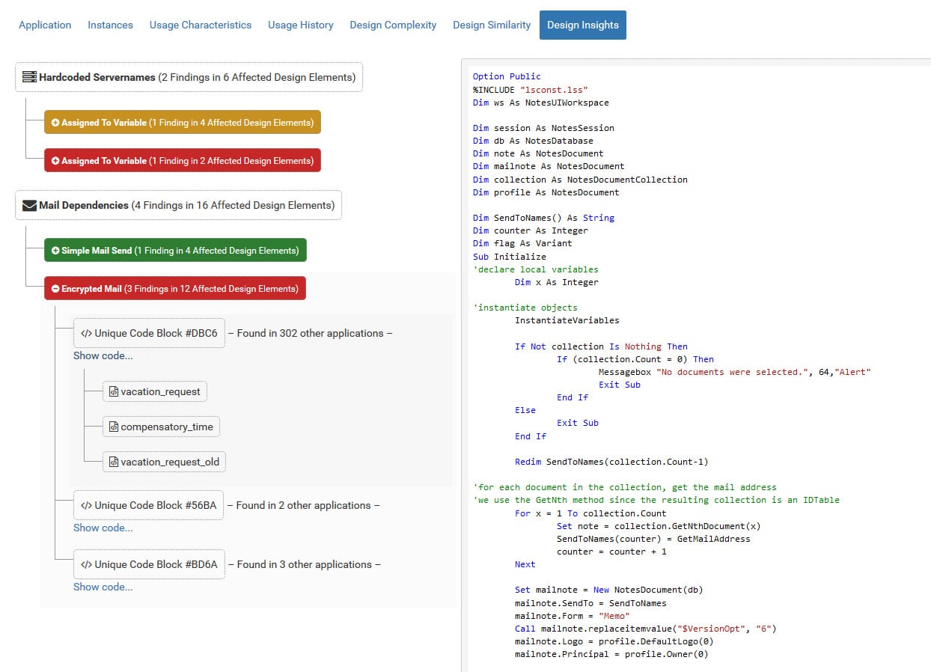931x672 pixels.
Task: Show code for block #DBC6
Action: [x=103, y=355]
